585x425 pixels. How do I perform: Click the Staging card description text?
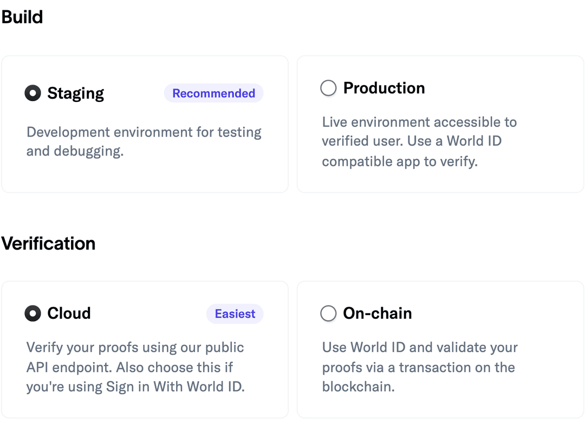[144, 141]
